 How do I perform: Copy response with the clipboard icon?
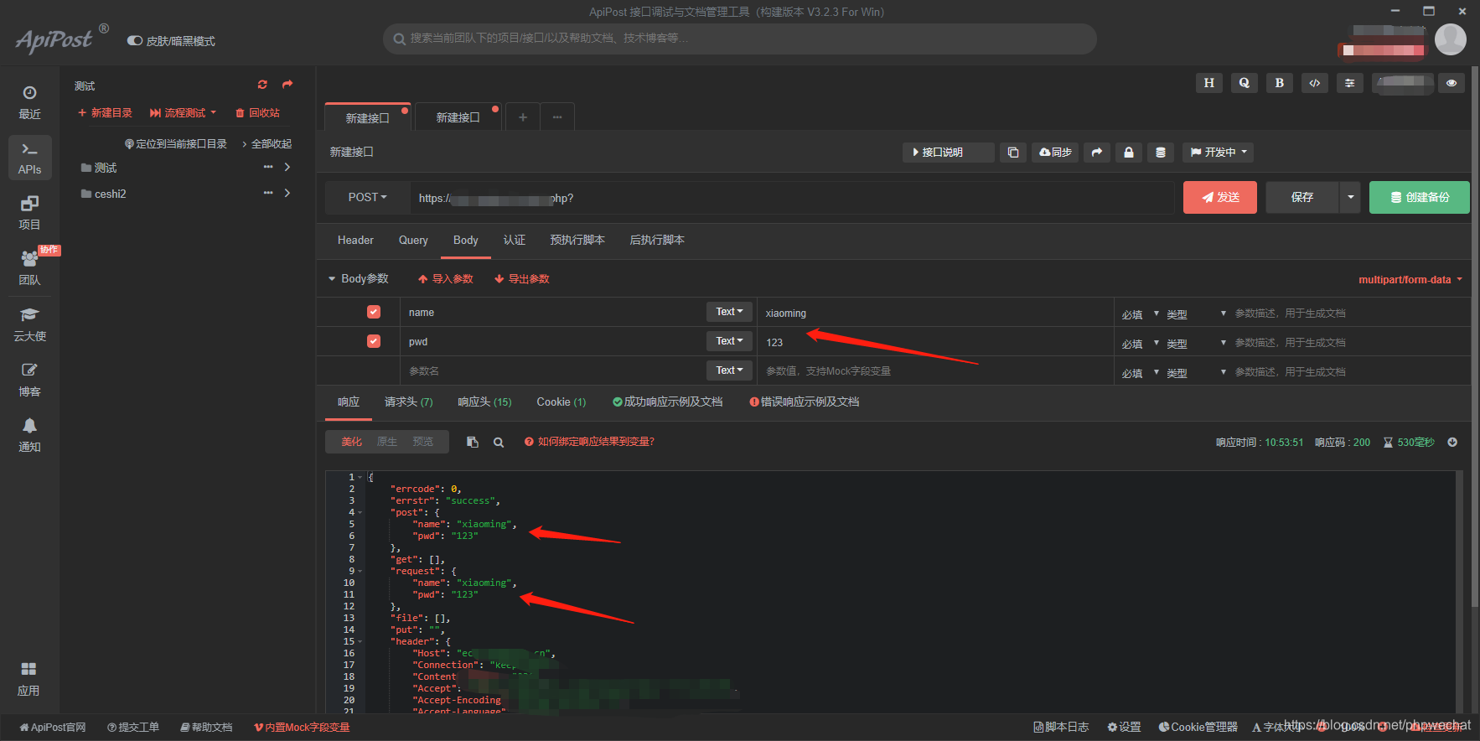(473, 442)
